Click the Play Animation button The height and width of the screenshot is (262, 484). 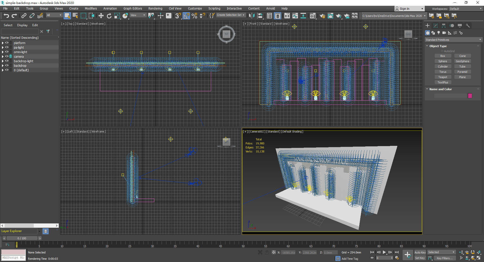coord(384,252)
